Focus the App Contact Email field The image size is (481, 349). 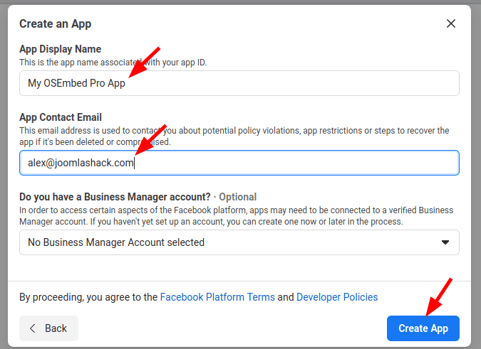(239, 163)
